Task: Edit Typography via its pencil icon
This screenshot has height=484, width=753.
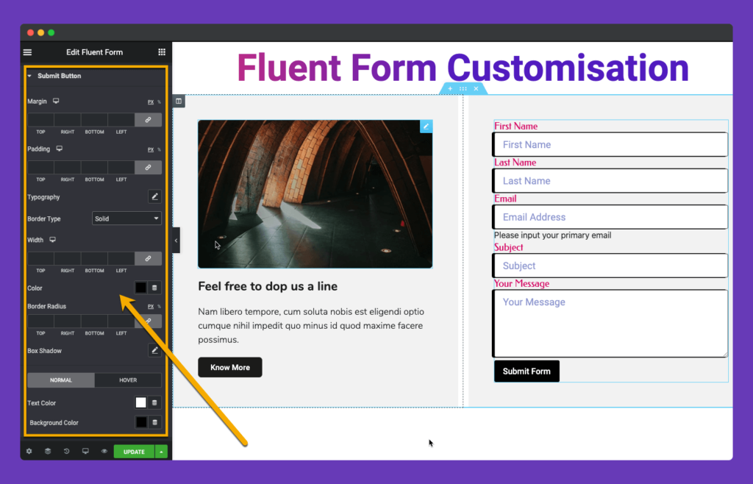Action: pyautogui.click(x=154, y=196)
